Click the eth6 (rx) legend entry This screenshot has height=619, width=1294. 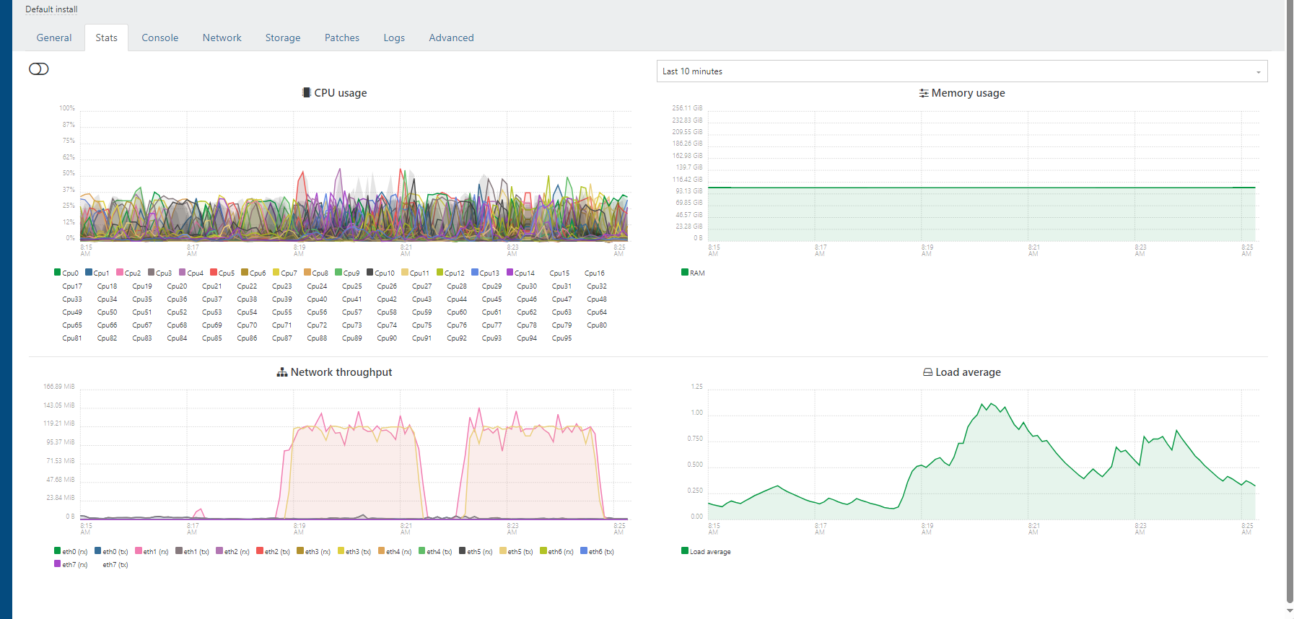556,551
